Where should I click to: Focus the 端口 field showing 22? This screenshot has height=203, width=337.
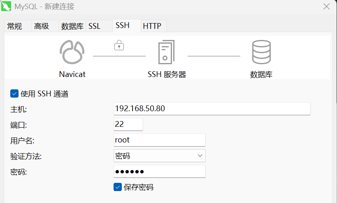(x=128, y=124)
